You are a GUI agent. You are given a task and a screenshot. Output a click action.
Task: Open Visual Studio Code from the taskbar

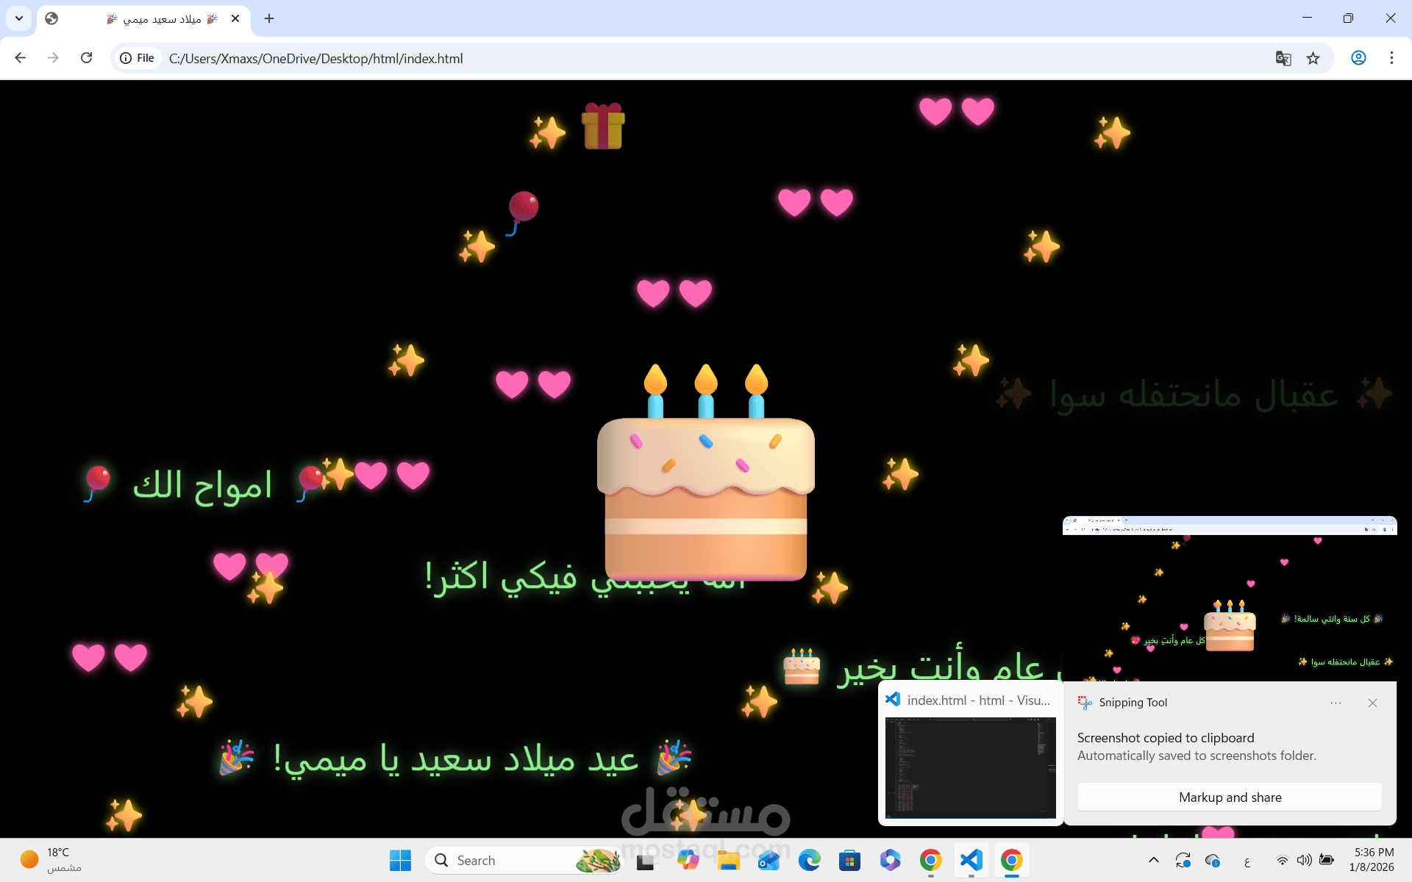coord(971,860)
